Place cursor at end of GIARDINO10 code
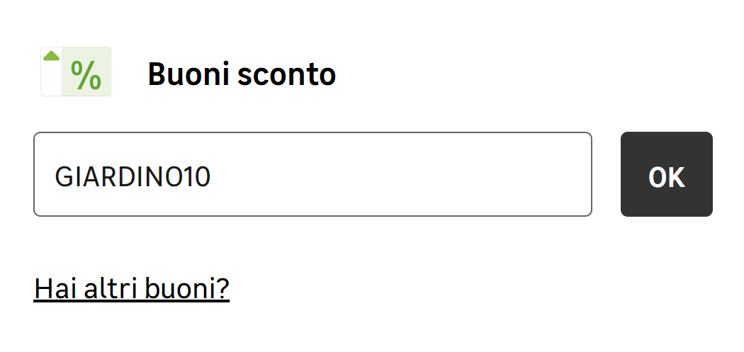Screen dimensions: 744x352 (211, 176)
